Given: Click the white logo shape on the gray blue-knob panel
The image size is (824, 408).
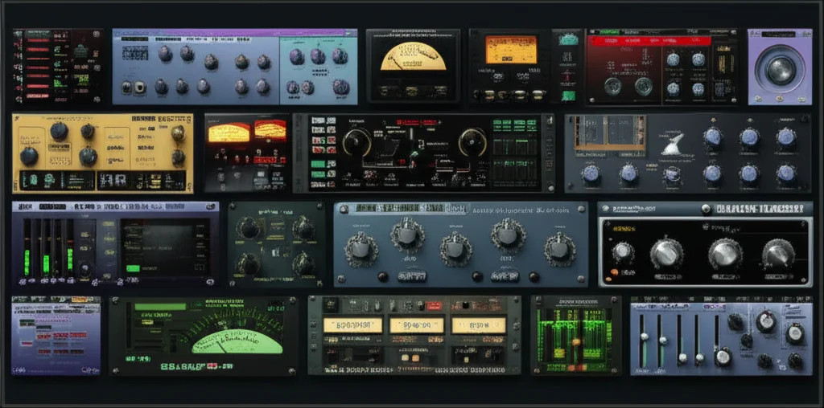Looking at the screenshot, I should tap(673, 145).
